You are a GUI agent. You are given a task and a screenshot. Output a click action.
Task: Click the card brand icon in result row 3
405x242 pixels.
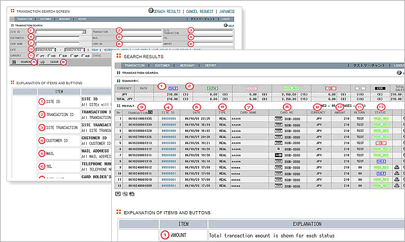(278, 131)
